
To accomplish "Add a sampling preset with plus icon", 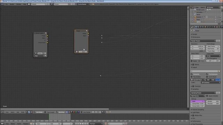I will pyautogui.click(x=217, y=93).
